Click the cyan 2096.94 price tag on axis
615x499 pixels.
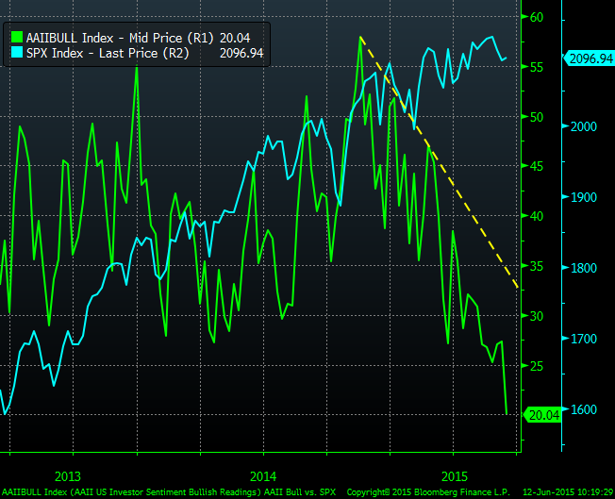589,58
